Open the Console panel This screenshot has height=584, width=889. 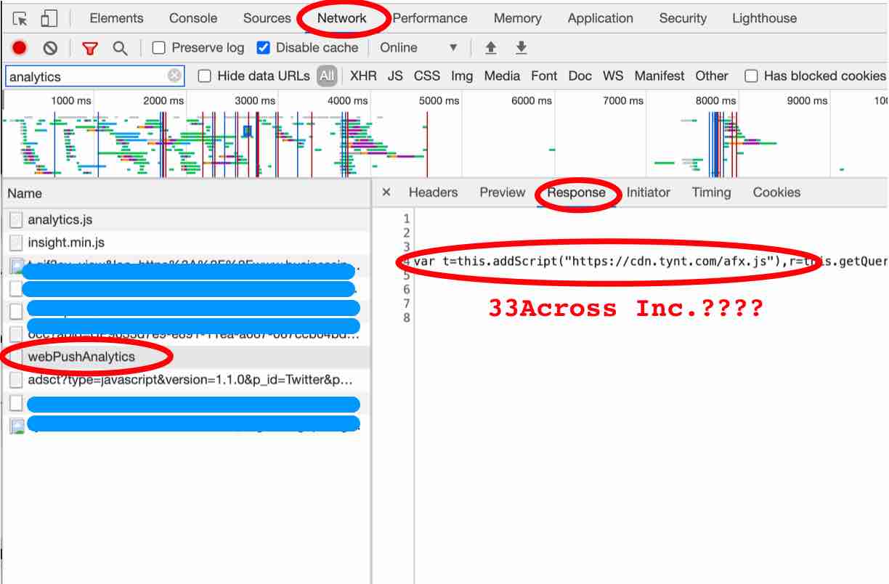[x=193, y=19]
